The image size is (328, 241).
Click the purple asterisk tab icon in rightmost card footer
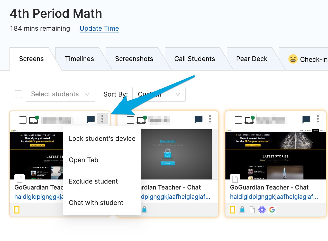(262, 210)
